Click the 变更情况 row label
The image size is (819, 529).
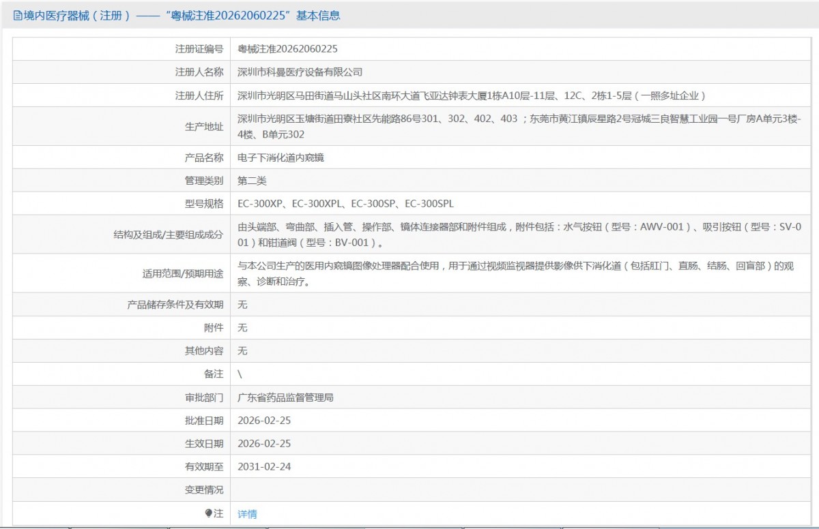(x=203, y=490)
